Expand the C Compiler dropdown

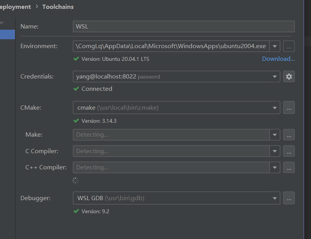pos(275,151)
